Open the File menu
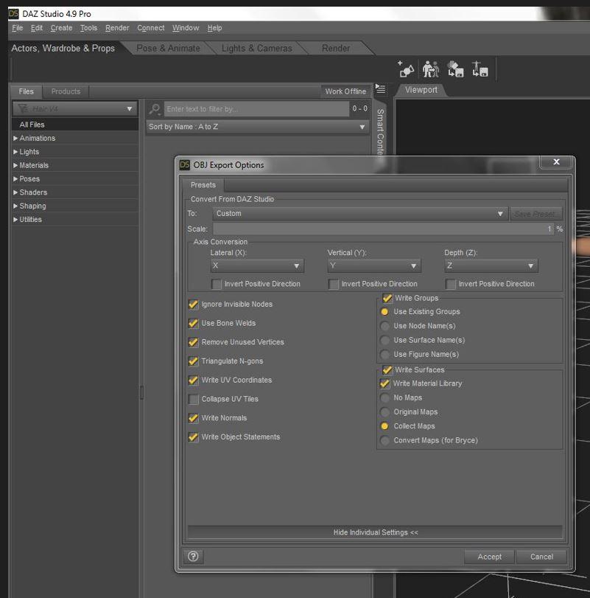The width and height of the screenshot is (590, 598). pyautogui.click(x=17, y=28)
